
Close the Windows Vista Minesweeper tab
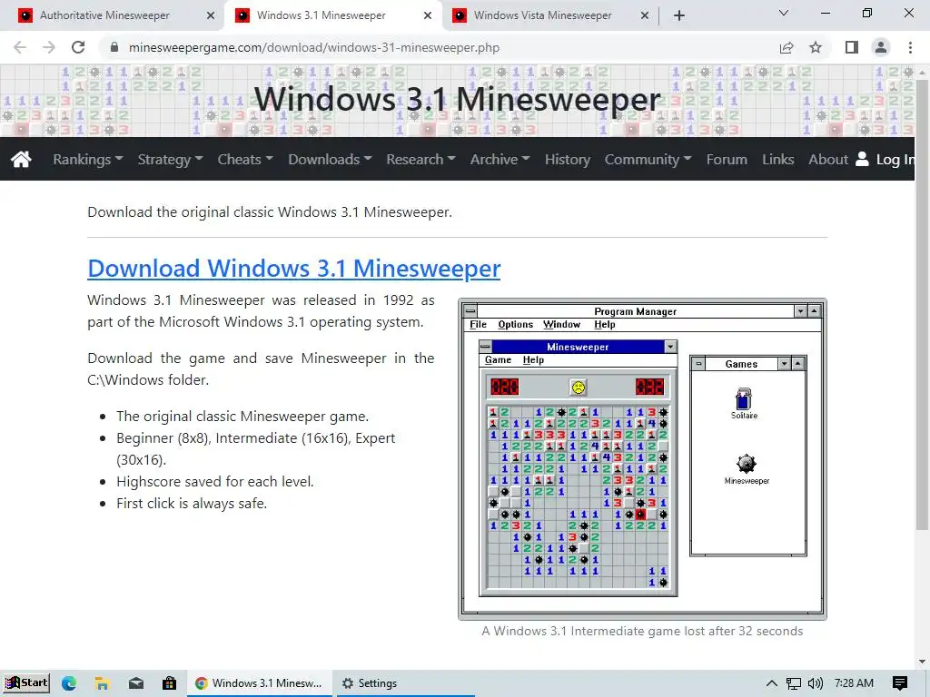coord(645,15)
